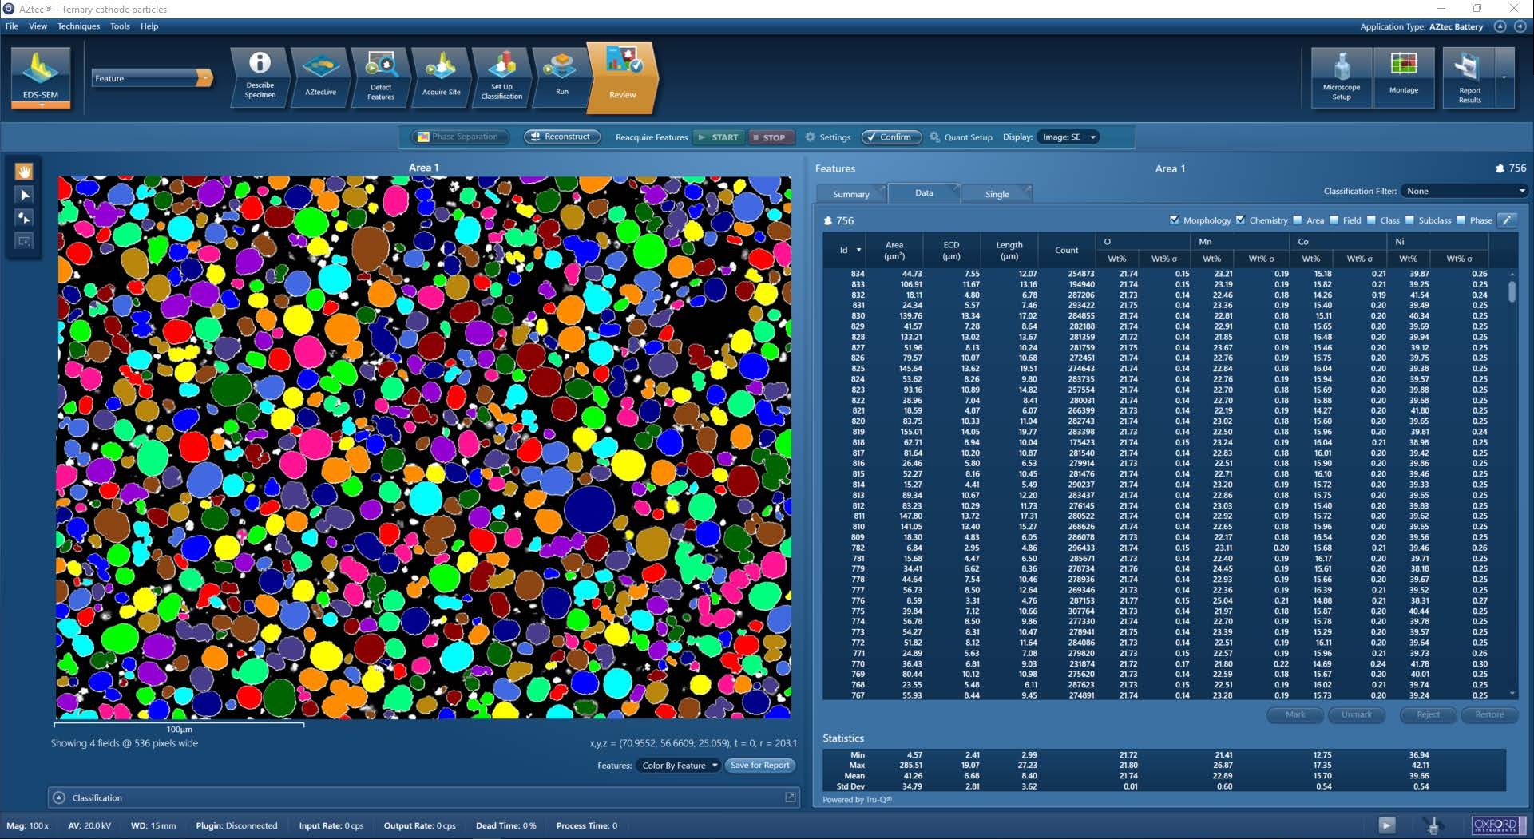Open the Classification Filter dropdown

tap(1465, 191)
